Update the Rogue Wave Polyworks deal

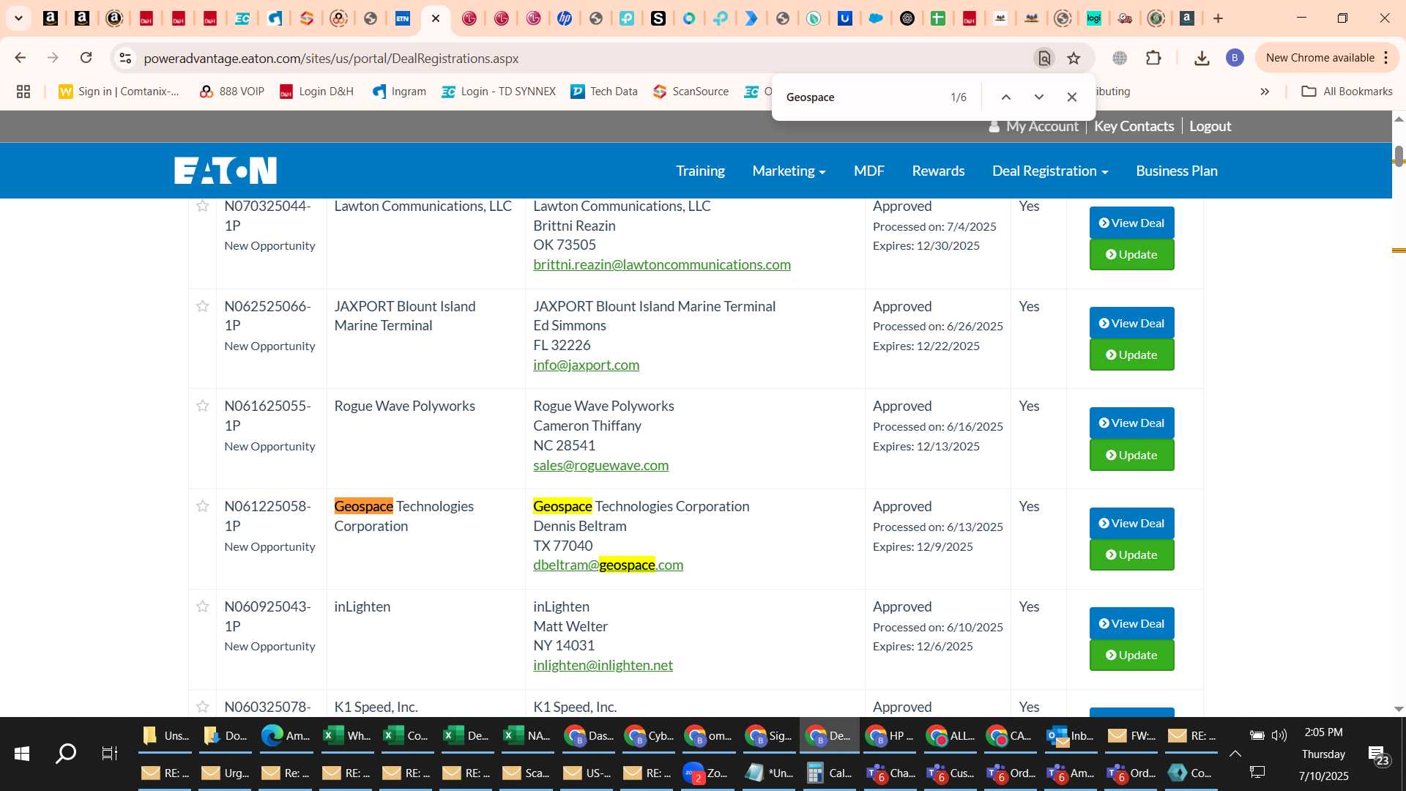[1131, 455]
